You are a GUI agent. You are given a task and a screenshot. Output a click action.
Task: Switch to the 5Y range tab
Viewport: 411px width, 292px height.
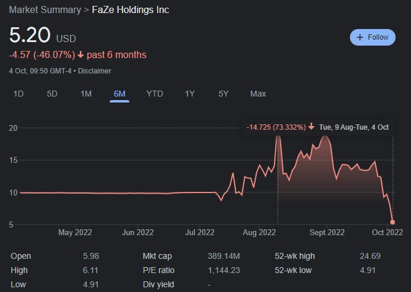pyautogui.click(x=224, y=94)
